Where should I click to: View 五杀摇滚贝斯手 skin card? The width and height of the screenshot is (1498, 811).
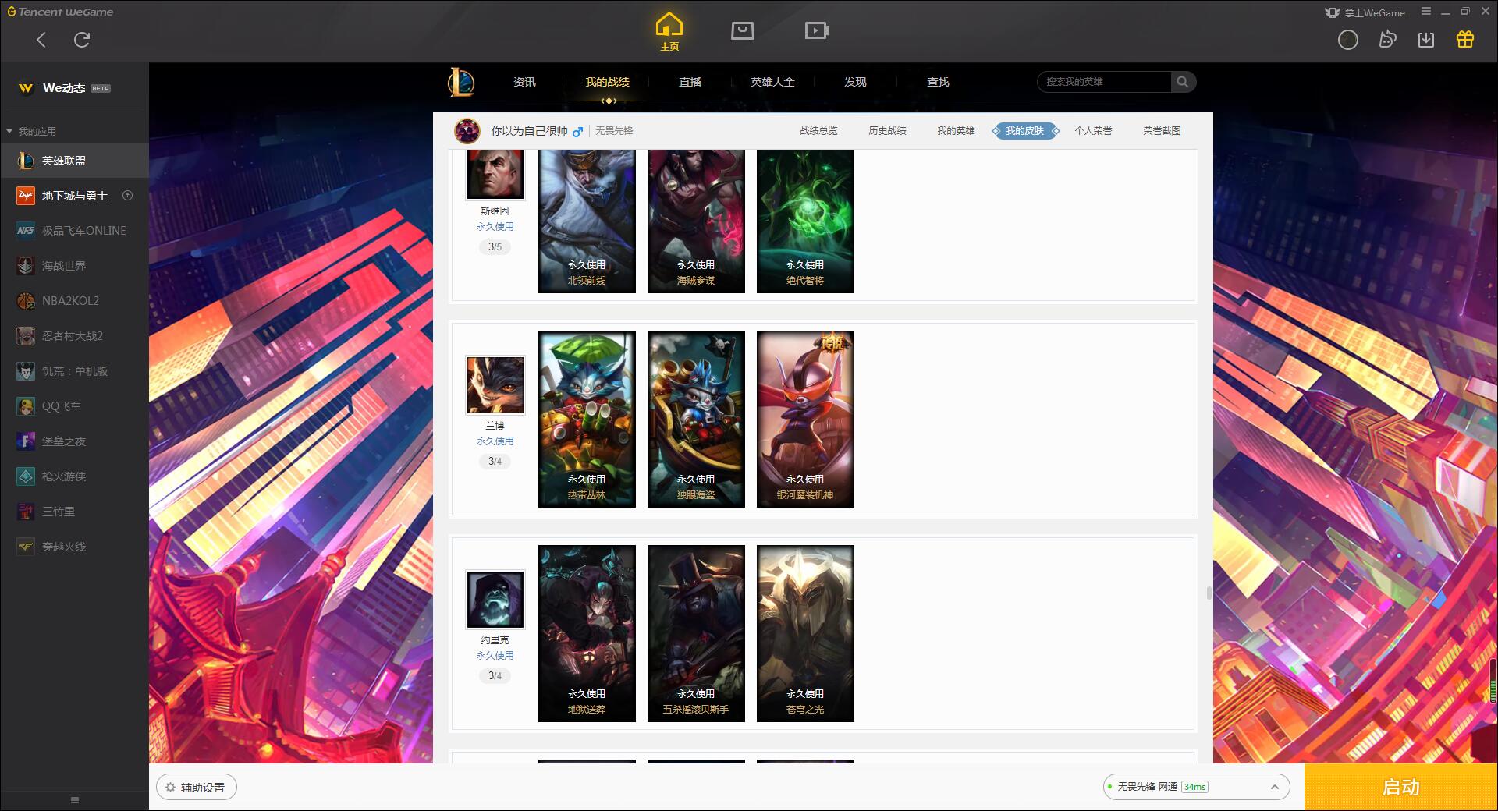[696, 633]
